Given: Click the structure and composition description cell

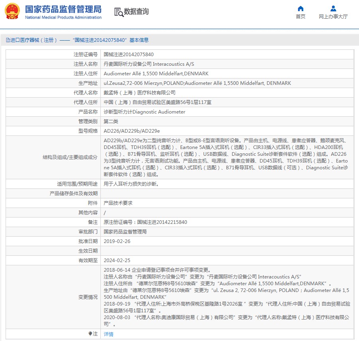Looking at the screenshot, I should [x=227, y=157].
